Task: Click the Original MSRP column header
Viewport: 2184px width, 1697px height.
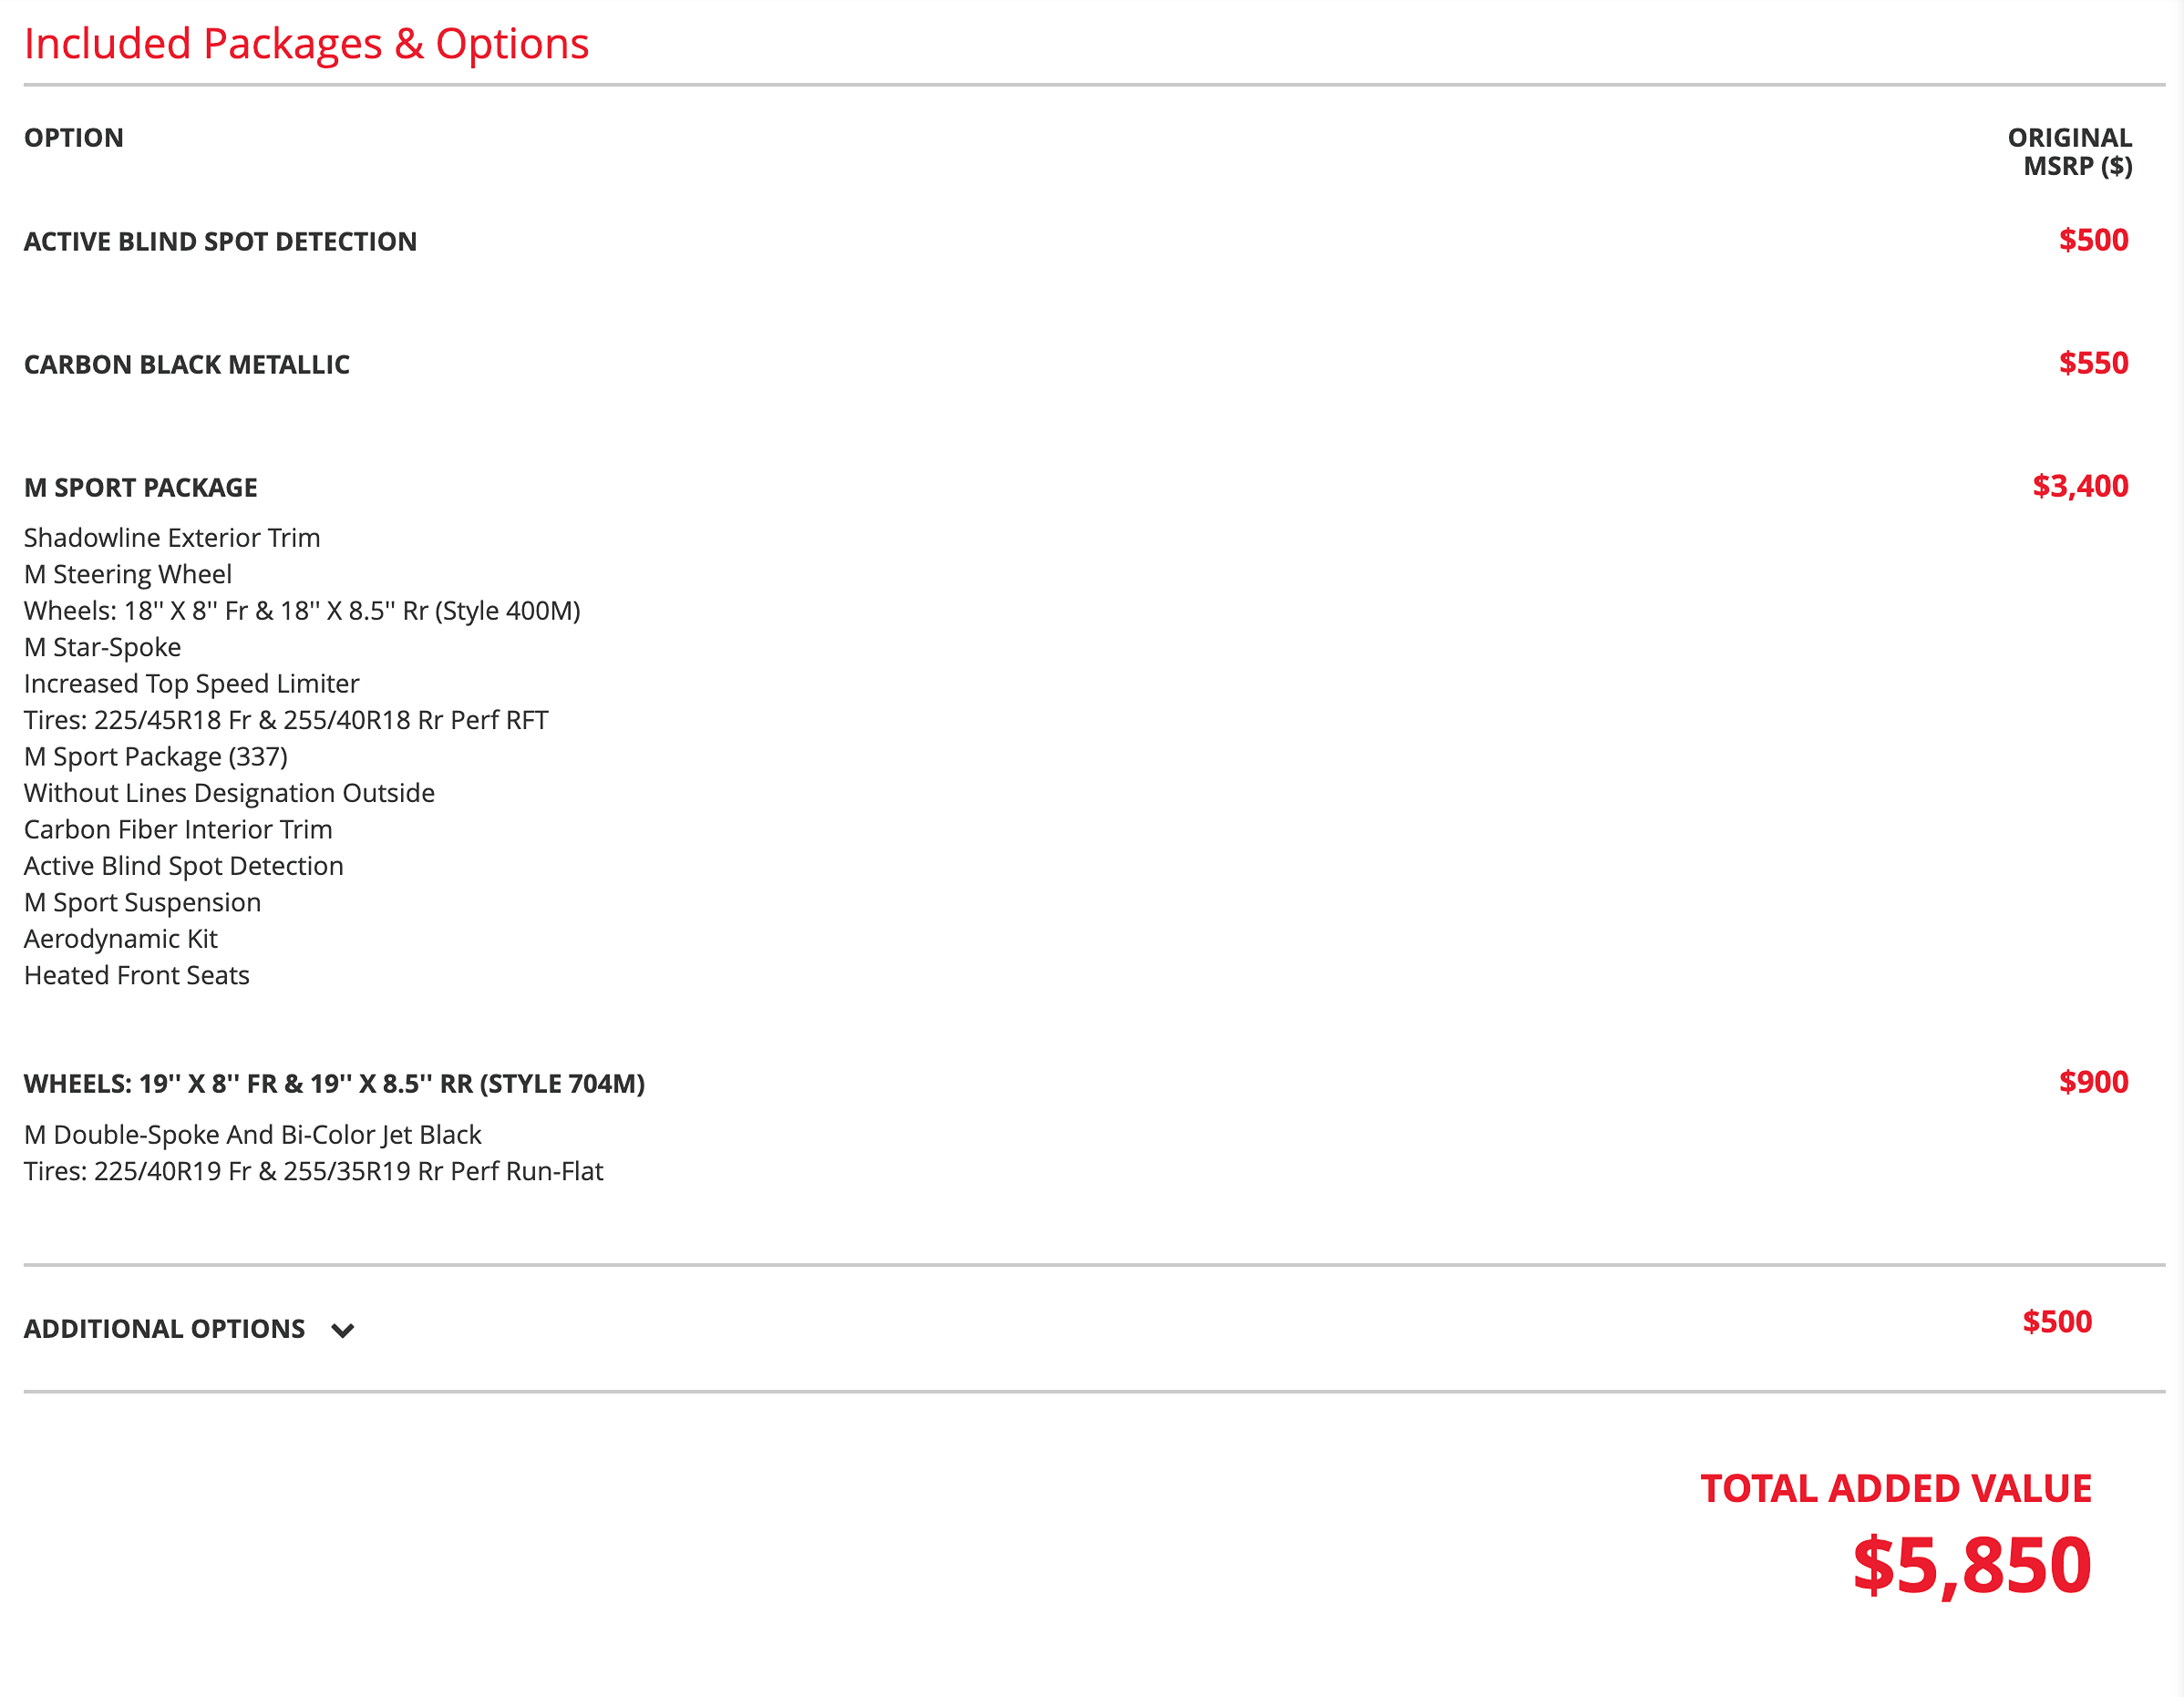Action: click(2070, 152)
